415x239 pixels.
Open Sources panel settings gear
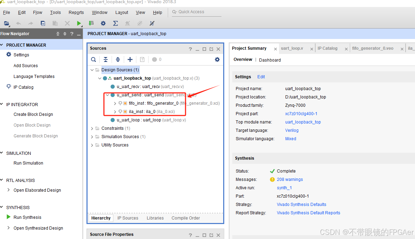click(x=217, y=60)
